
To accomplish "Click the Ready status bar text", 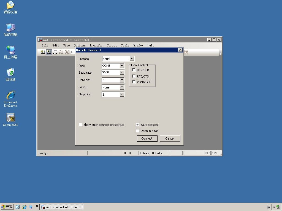I will 43,153.
